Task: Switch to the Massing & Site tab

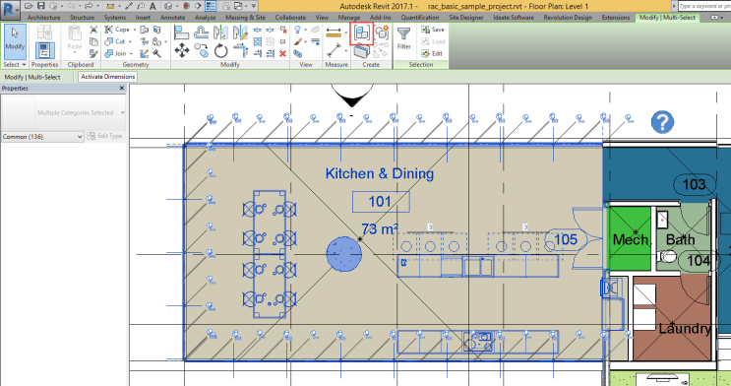Action: [x=245, y=18]
